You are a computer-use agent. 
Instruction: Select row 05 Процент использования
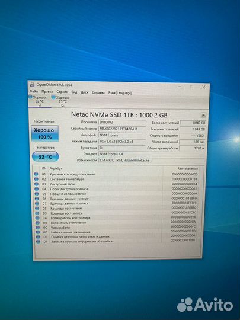[x=116, y=194]
